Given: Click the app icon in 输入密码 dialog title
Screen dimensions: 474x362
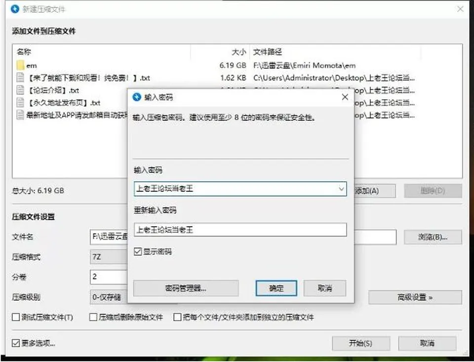Looking at the screenshot, I should tap(137, 97).
